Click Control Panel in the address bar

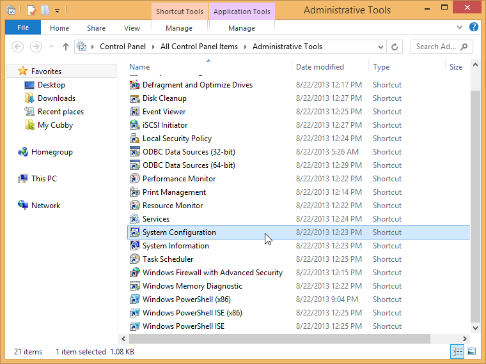(122, 47)
